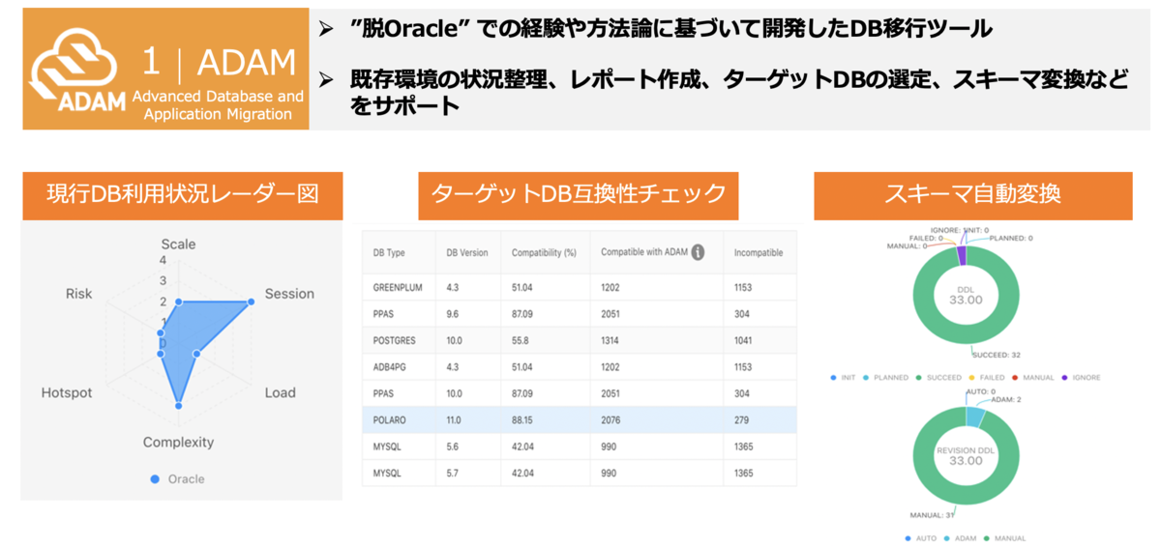The image size is (1161, 547).
Task: Open the info icon beside Compatible with ADAM
Action: pyautogui.click(x=698, y=252)
